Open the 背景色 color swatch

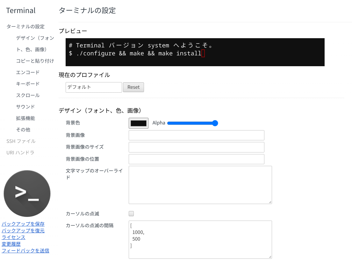[x=139, y=123]
